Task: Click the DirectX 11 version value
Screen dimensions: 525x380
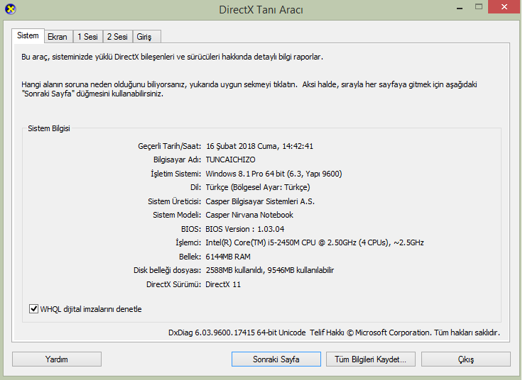Action: [223, 284]
